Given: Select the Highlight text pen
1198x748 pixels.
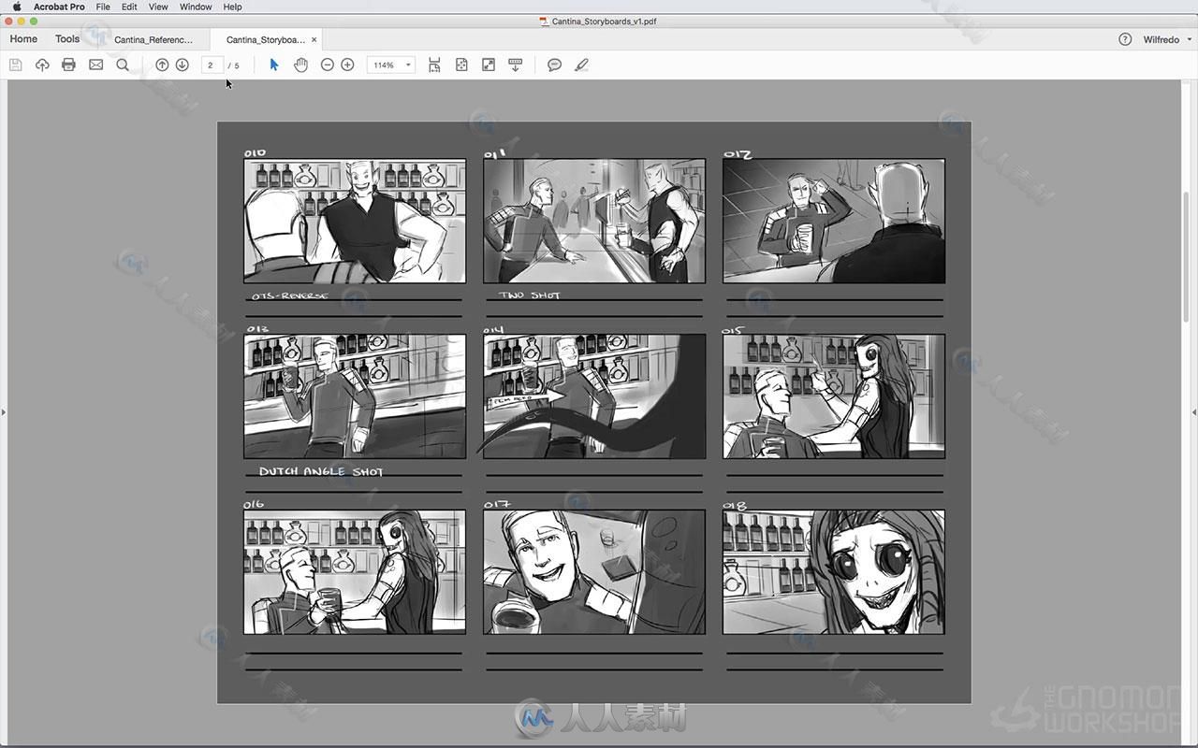Looking at the screenshot, I should click(581, 65).
